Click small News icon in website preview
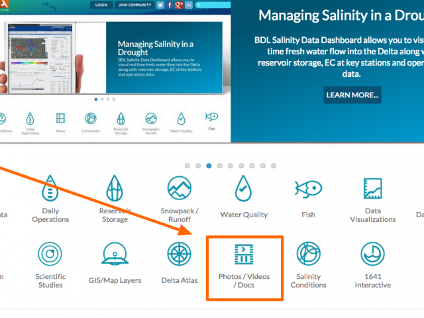 [x=60, y=119]
